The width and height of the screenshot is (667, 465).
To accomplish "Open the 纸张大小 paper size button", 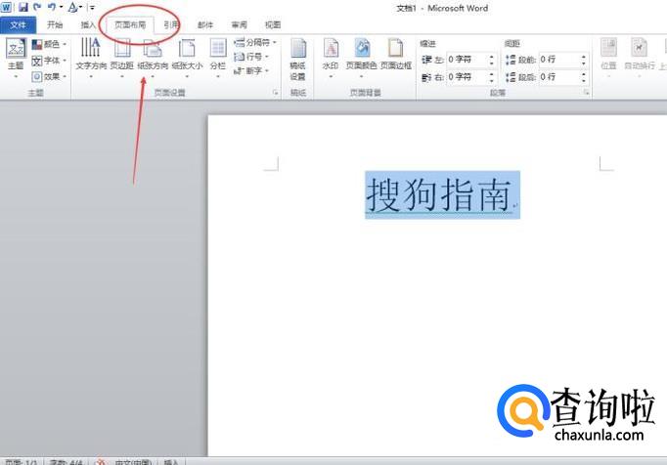I will point(187,58).
